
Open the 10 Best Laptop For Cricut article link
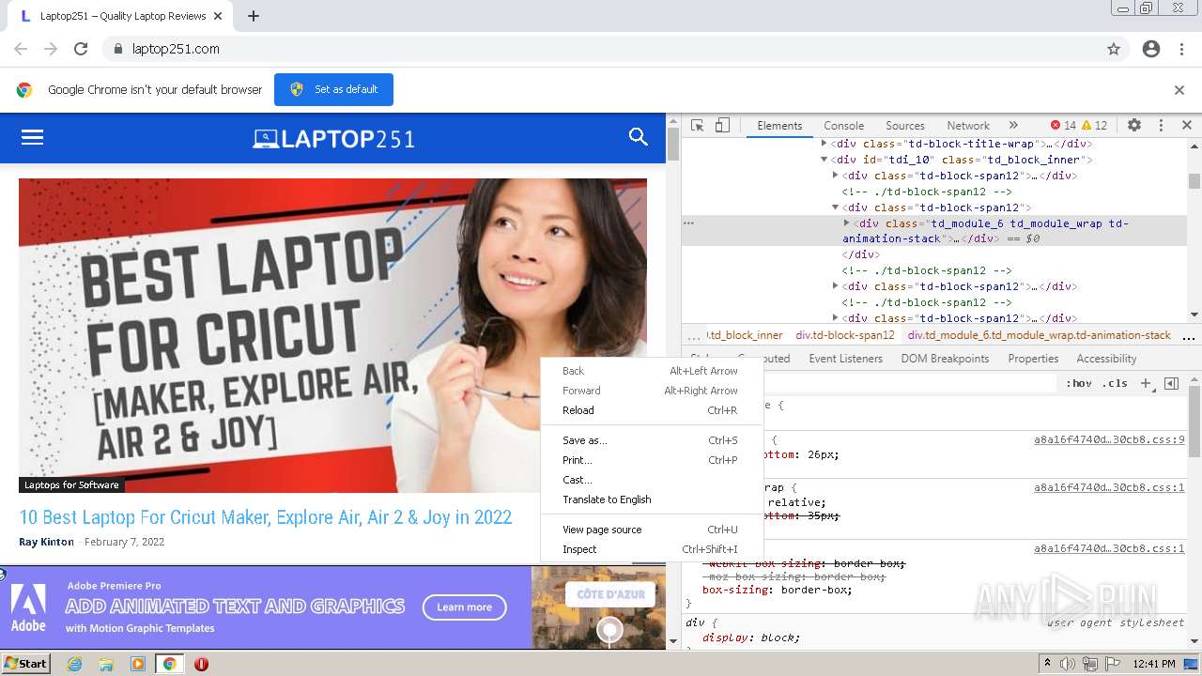pos(266,517)
